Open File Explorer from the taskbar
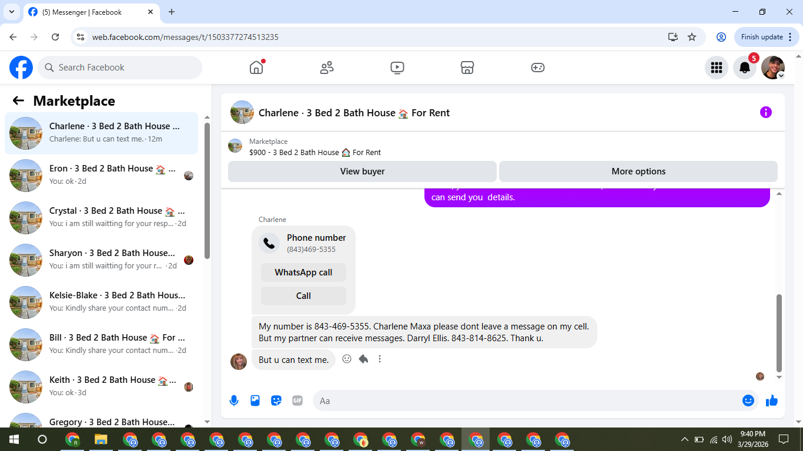 (x=101, y=439)
